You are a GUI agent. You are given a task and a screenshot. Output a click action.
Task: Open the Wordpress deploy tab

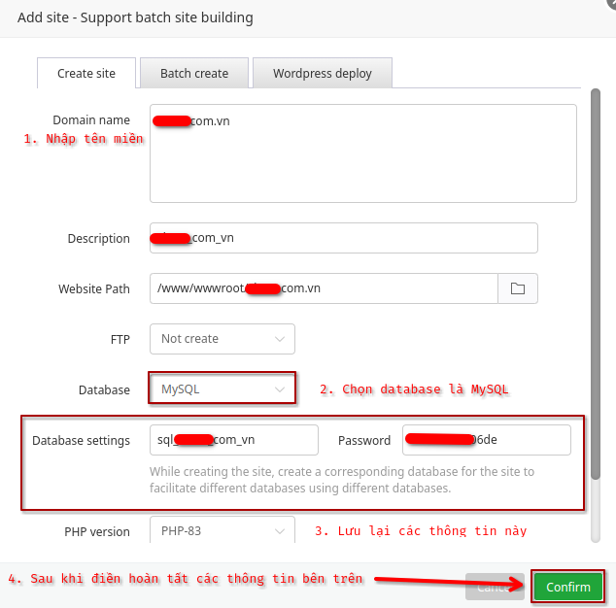323,73
